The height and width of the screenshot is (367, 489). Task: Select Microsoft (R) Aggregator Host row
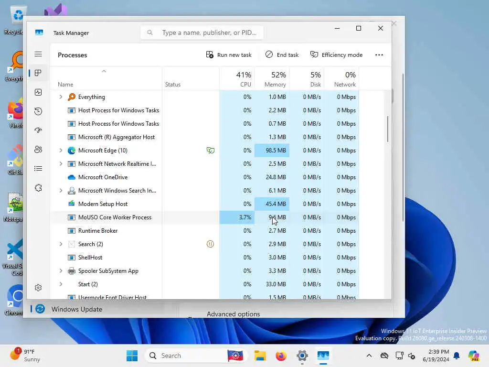tap(204, 137)
